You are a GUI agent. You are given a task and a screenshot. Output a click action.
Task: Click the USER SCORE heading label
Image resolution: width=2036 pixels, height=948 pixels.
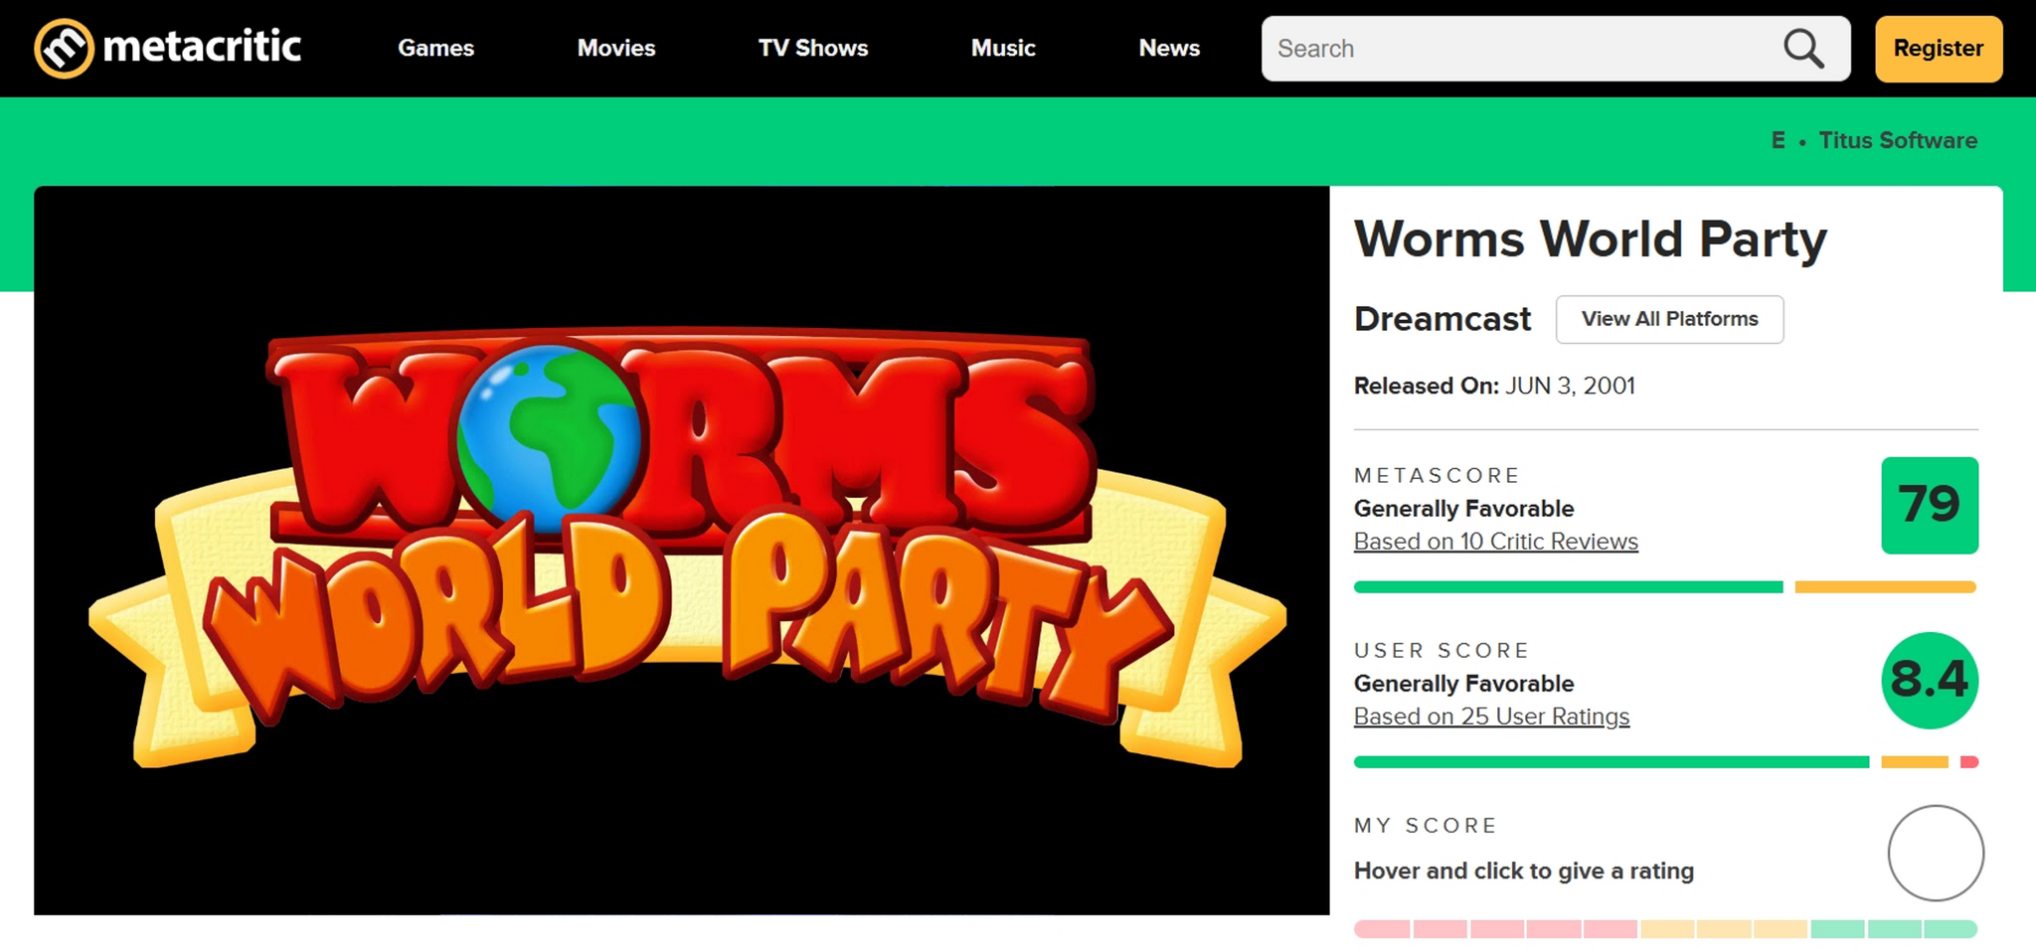pos(1442,650)
